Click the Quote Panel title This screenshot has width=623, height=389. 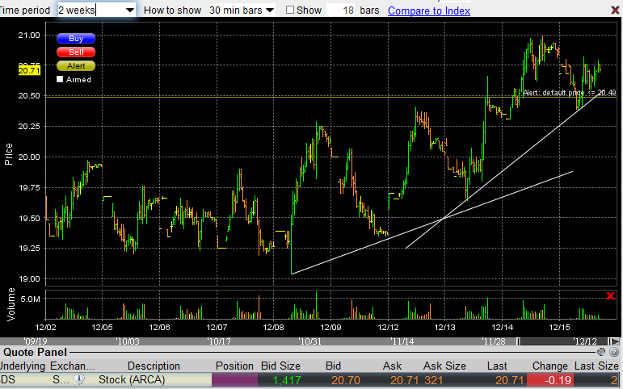coord(35,352)
